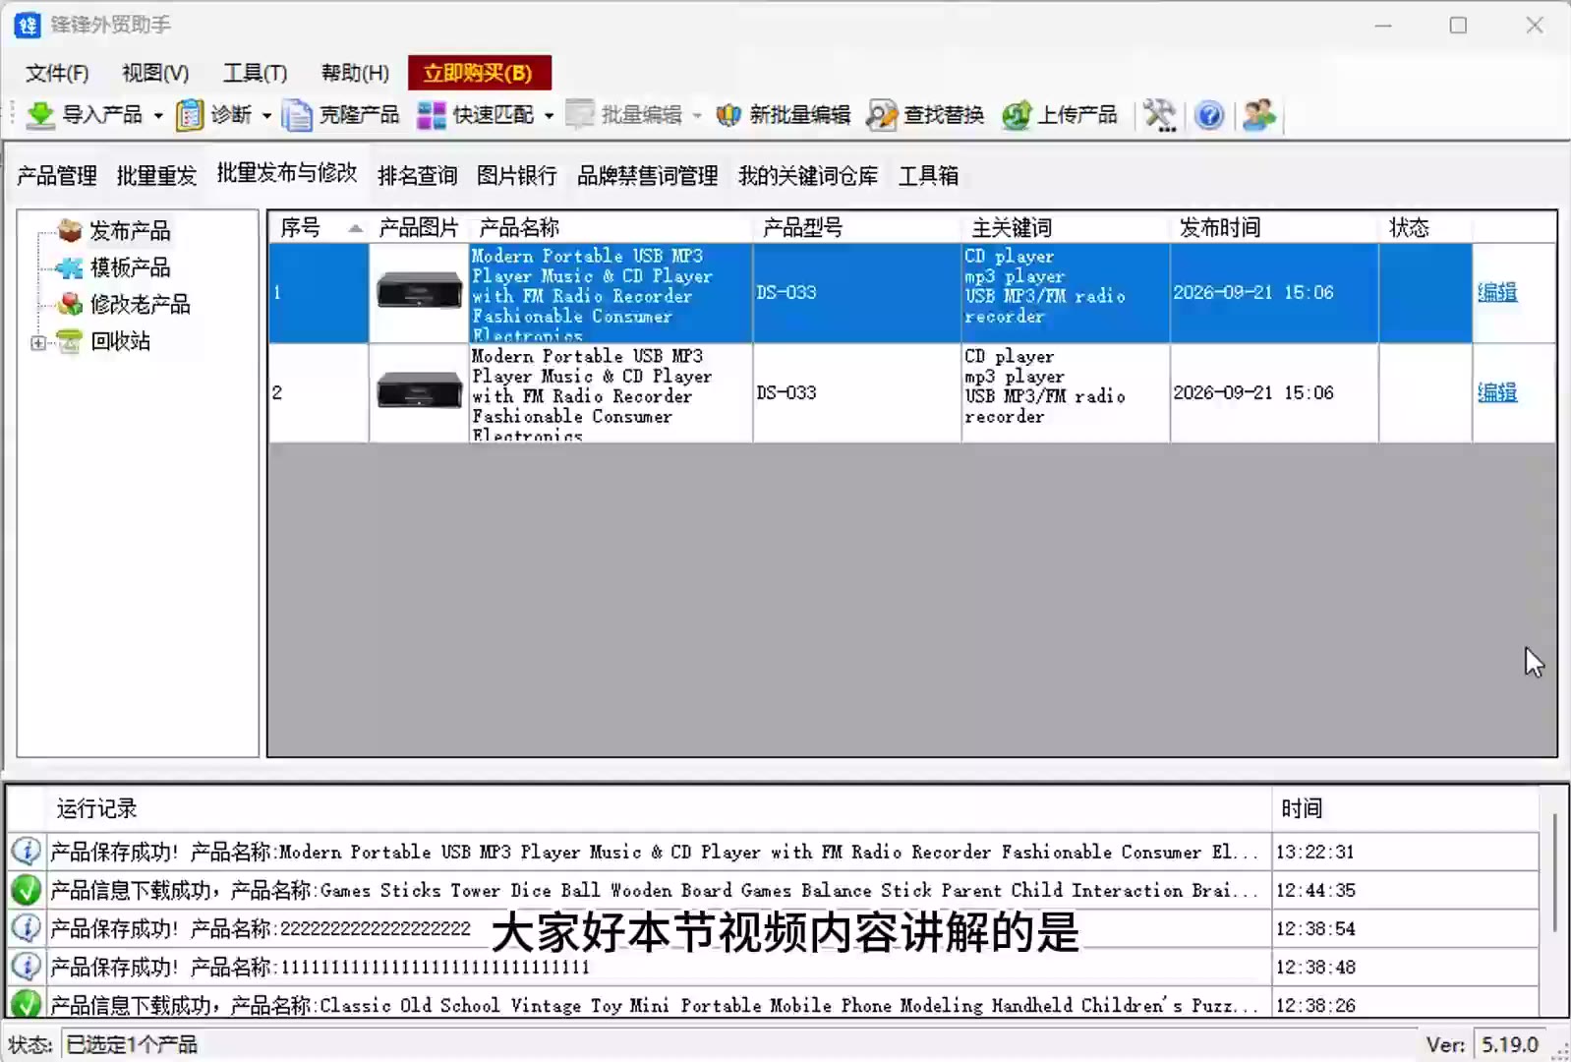This screenshot has width=1571, height=1062.
Task: Click the disabled 批量编辑 toolbar icon
Action: coord(579,115)
